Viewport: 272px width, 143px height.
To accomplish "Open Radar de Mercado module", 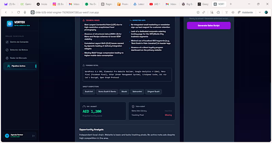I will 20,58.
